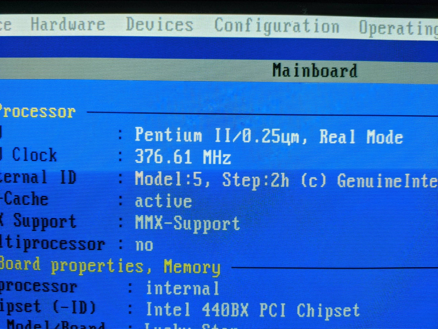Select the Processor section heading

pos(37,111)
